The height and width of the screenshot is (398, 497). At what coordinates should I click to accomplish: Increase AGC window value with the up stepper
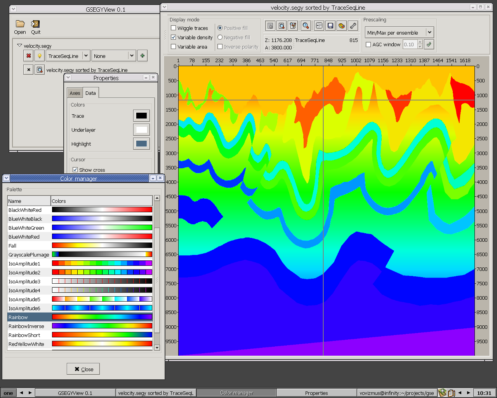[x=420, y=42]
